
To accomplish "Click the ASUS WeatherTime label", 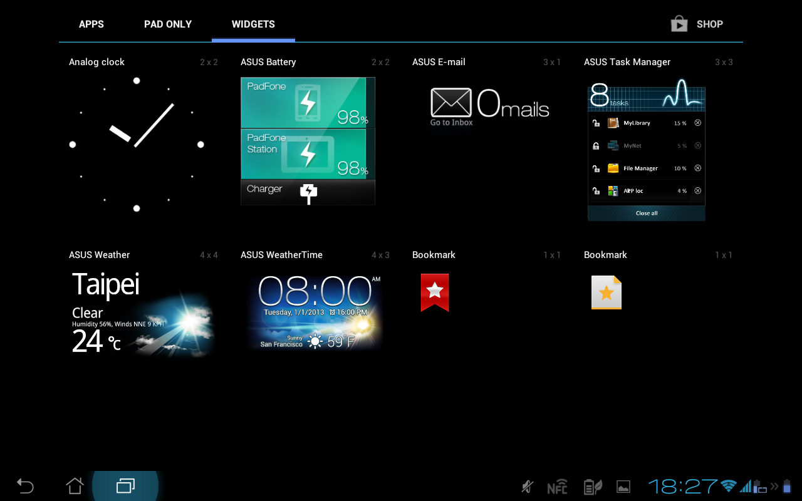I will 282,255.
